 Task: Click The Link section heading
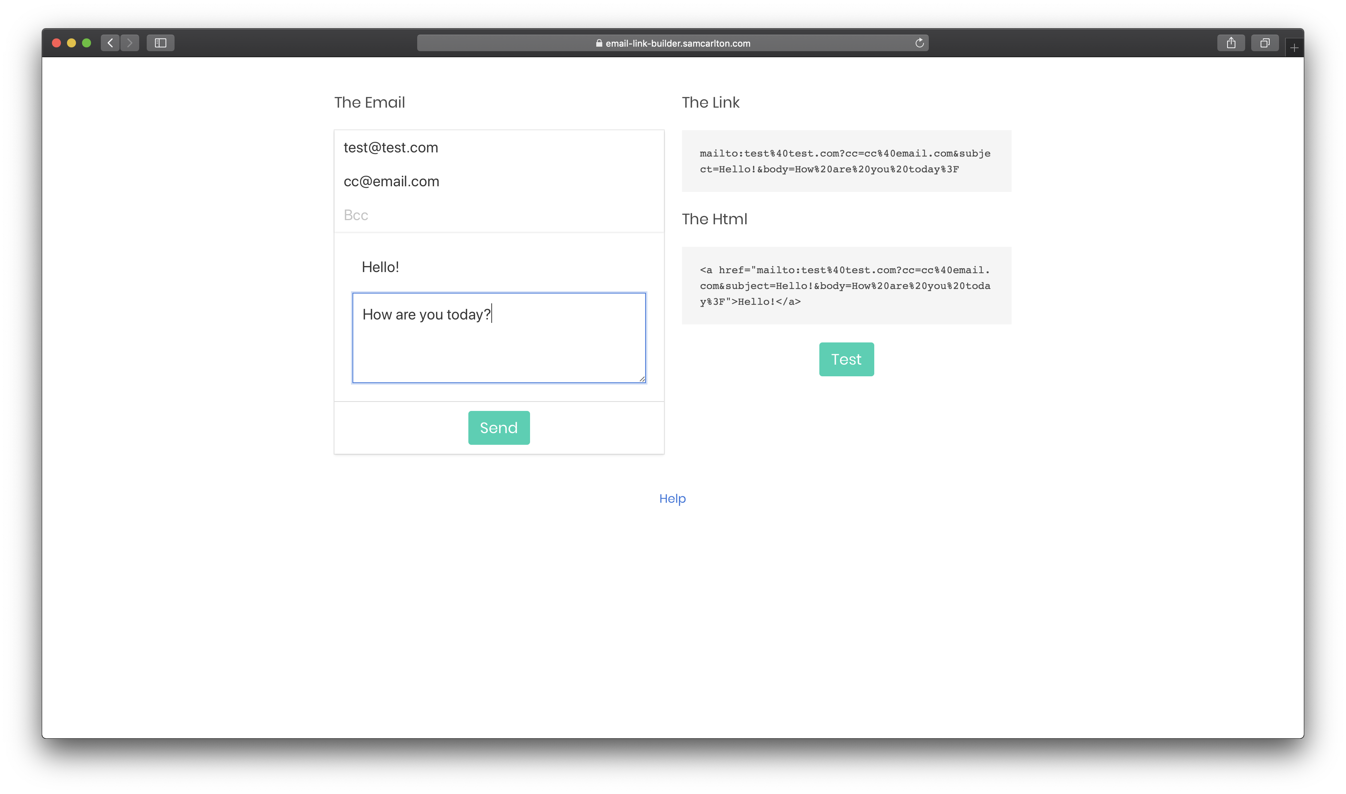[x=711, y=102]
